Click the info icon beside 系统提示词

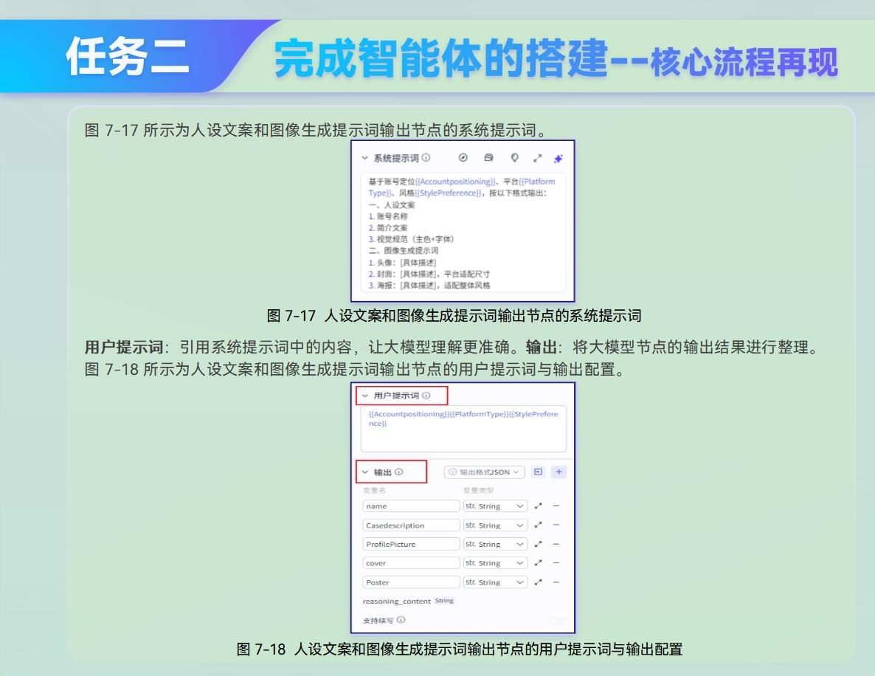click(426, 158)
